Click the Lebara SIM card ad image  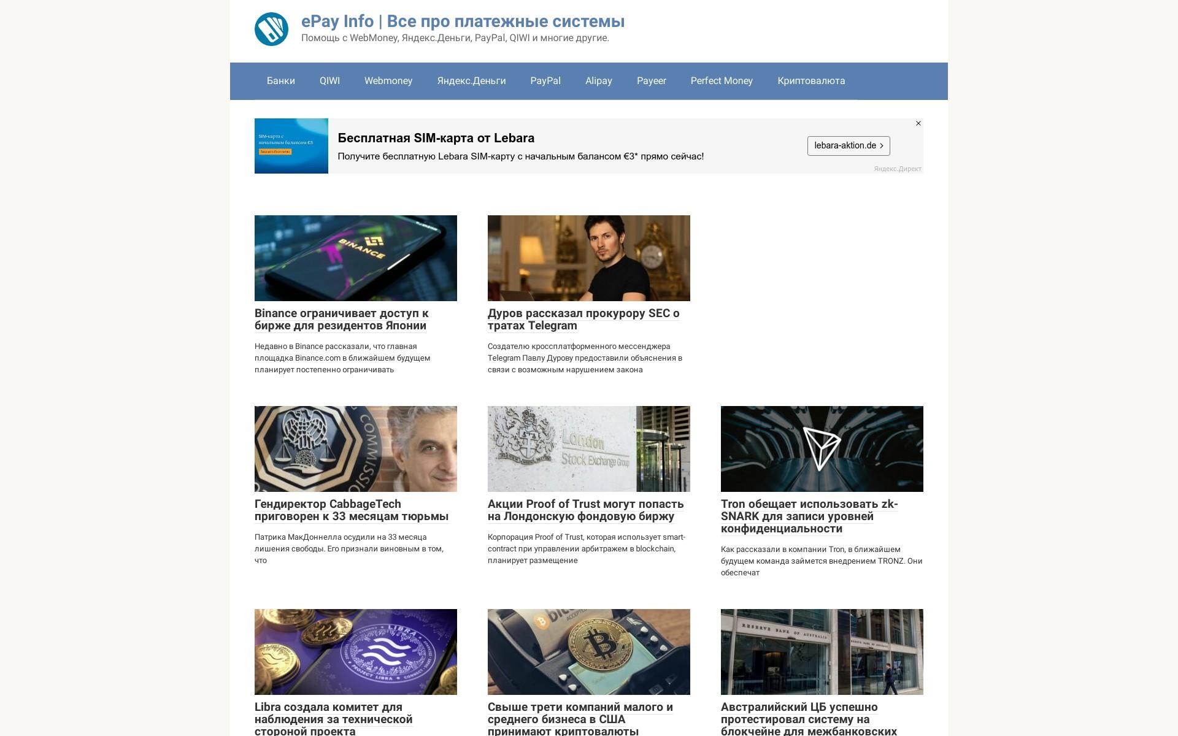291,146
